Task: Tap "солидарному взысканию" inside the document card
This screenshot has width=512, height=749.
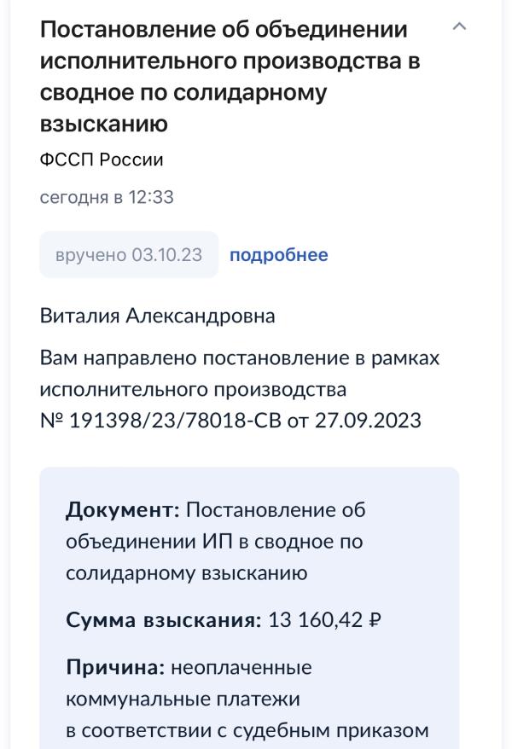Action: coord(185,573)
